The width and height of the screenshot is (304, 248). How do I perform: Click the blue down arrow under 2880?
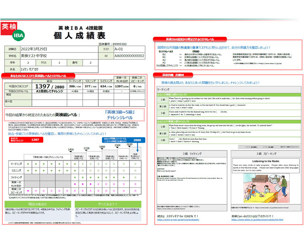[x=137, y=147]
